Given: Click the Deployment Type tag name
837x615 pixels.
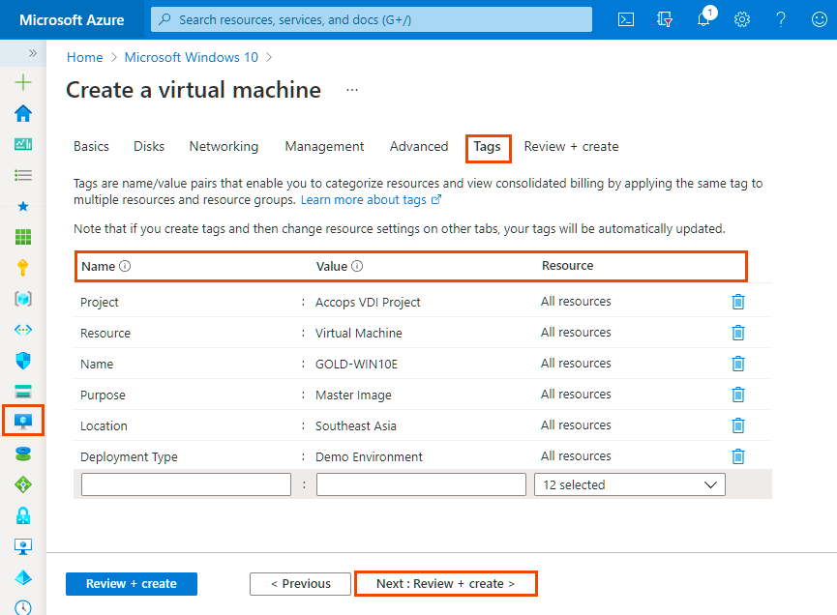Looking at the screenshot, I should point(130,456).
